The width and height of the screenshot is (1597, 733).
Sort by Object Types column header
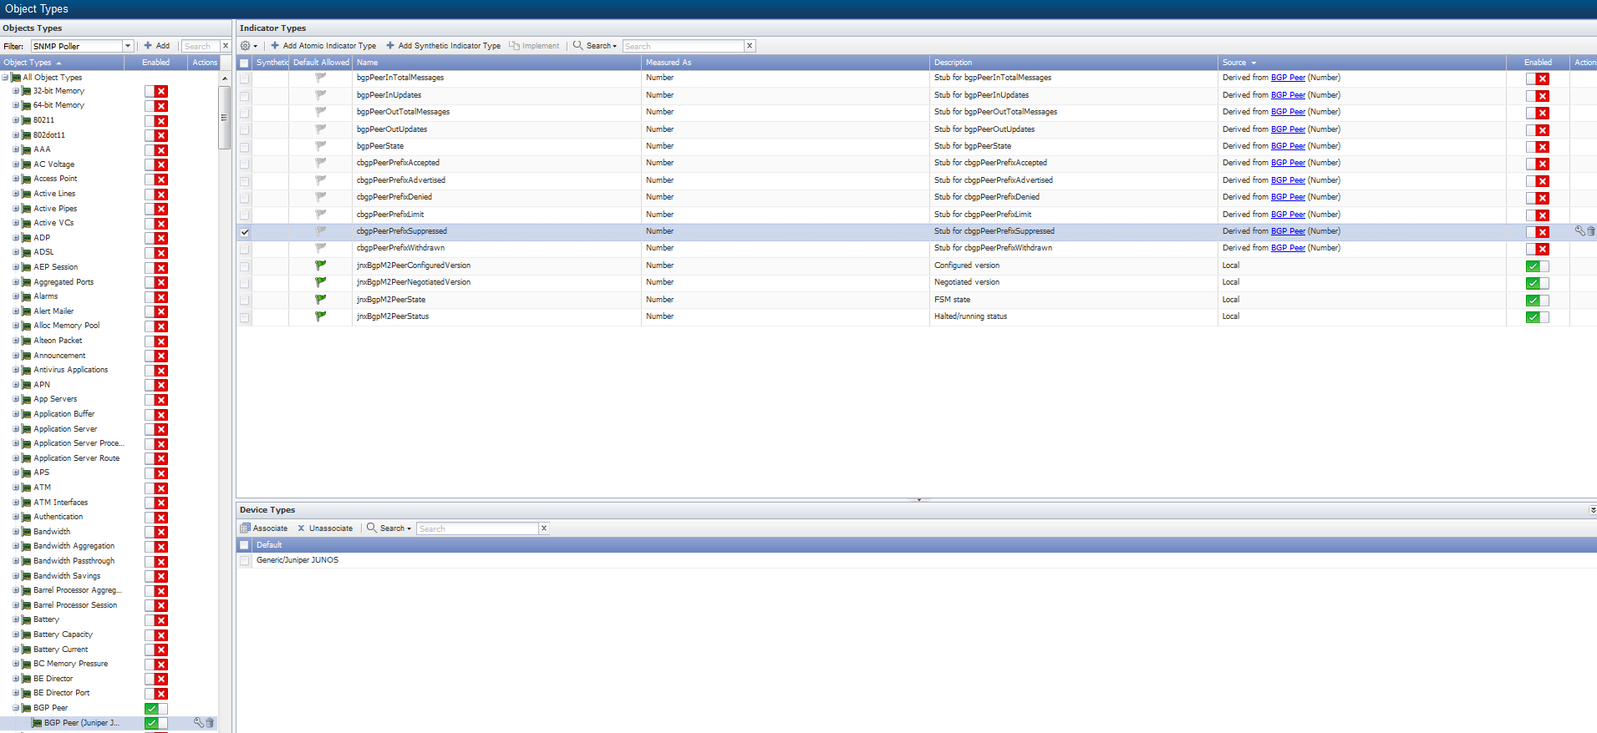[62, 63]
